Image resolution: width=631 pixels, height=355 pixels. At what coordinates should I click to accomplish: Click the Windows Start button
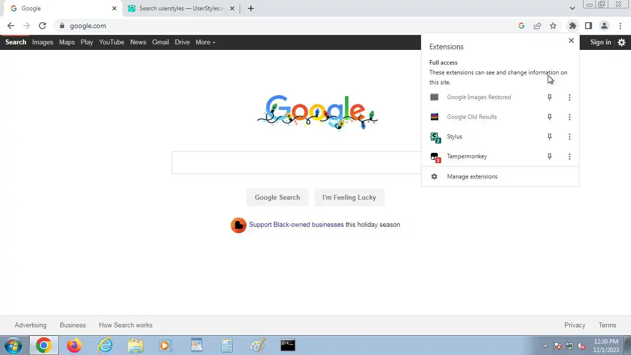click(13, 345)
